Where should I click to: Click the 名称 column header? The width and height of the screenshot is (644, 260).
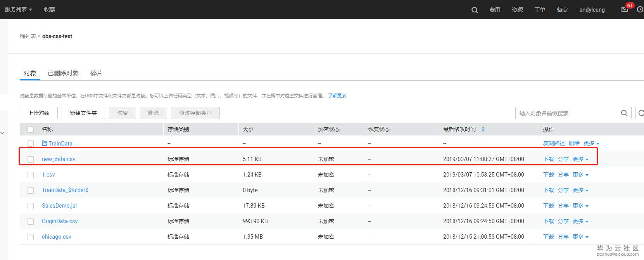[47, 129]
